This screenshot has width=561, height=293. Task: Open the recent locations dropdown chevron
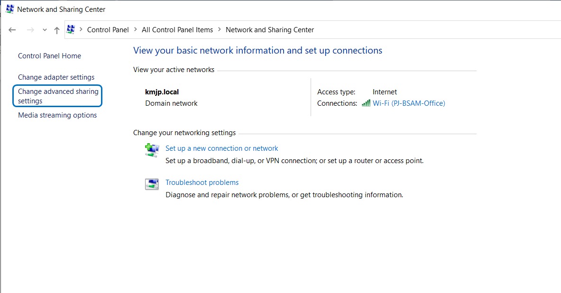[45, 30]
